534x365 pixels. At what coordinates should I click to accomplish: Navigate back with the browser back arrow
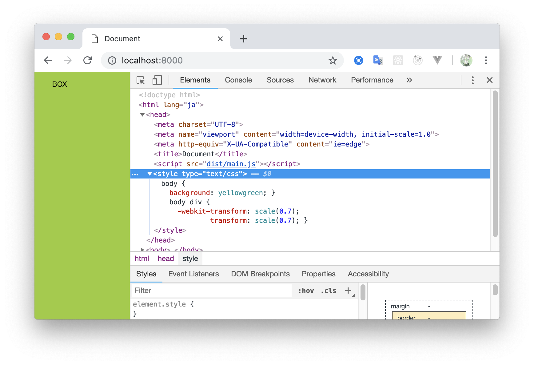[x=48, y=60]
